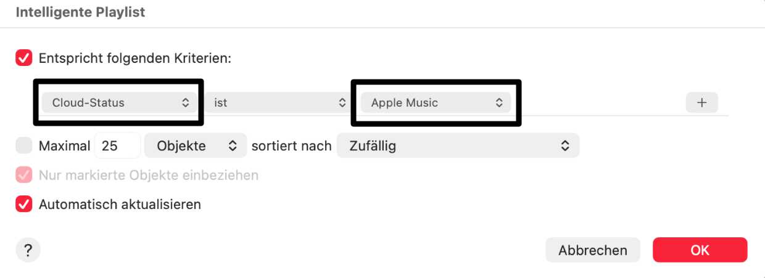
Task: Click the 'Automatisch aktualisieren' label text
Action: [120, 204]
